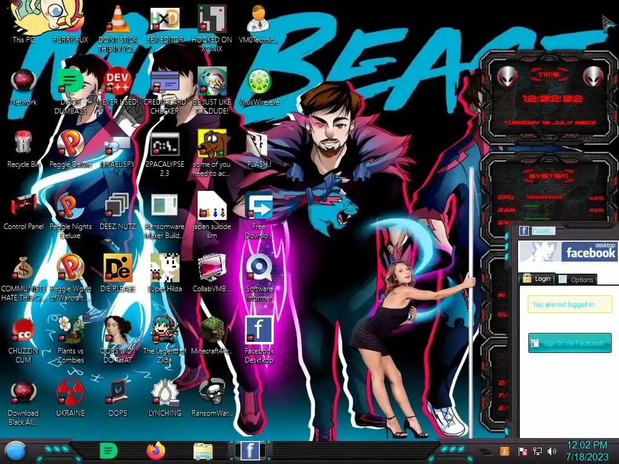Screen dimensions: 619x464
Task: Click Sign in via Facebook button
Action: (x=569, y=343)
